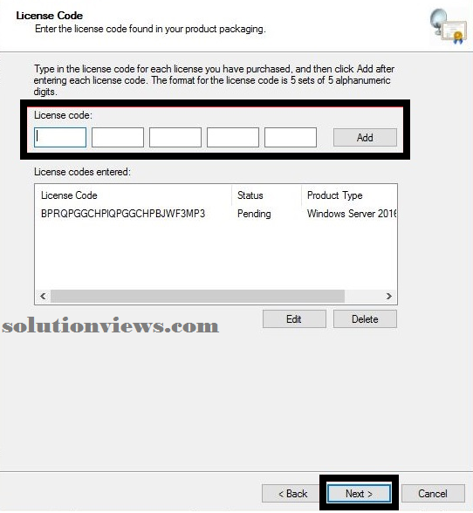The image size is (473, 513).
Task: Select the fourth license code field
Action: pos(233,138)
